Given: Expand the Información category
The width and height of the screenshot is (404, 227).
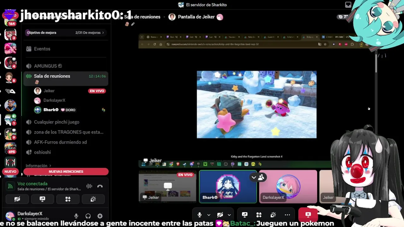Looking at the screenshot, I should (38, 166).
